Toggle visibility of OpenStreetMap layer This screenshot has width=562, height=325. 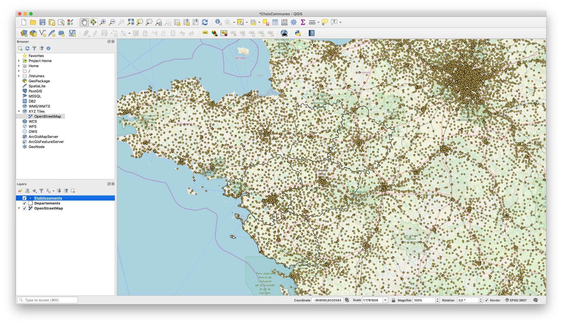coord(25,208)
